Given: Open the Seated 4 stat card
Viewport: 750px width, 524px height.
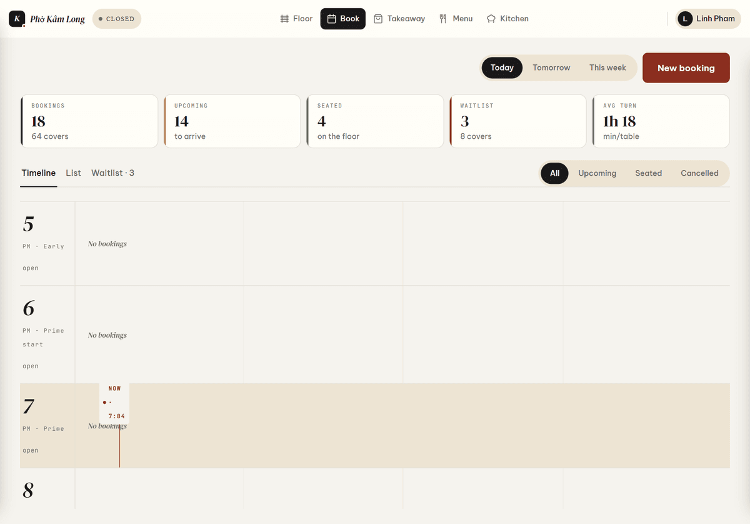Looking at the screenshot, I should point(375,121).
